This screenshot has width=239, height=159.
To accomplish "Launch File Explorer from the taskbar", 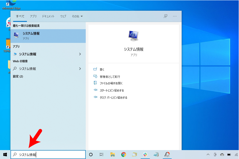I will tap(113, 155).
